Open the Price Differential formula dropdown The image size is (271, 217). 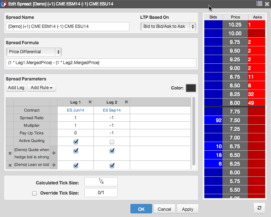tap(34, 52)
